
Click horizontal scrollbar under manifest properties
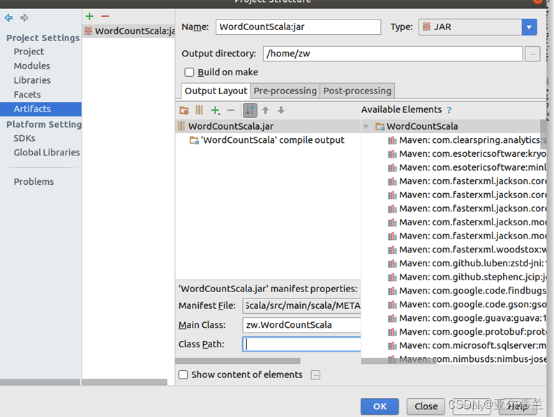click(x=238, y=361)
